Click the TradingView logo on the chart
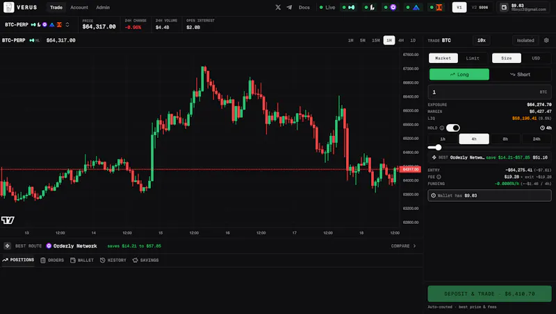The width and height of the screenshot is (556, 314). click(8, 220)
